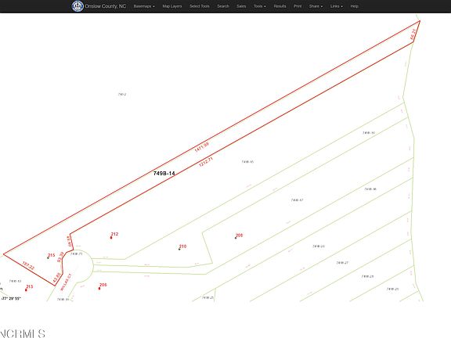The height and width of the screenshot is (338, 451).
Task: Select address point 208 marker
Action: 236,238
